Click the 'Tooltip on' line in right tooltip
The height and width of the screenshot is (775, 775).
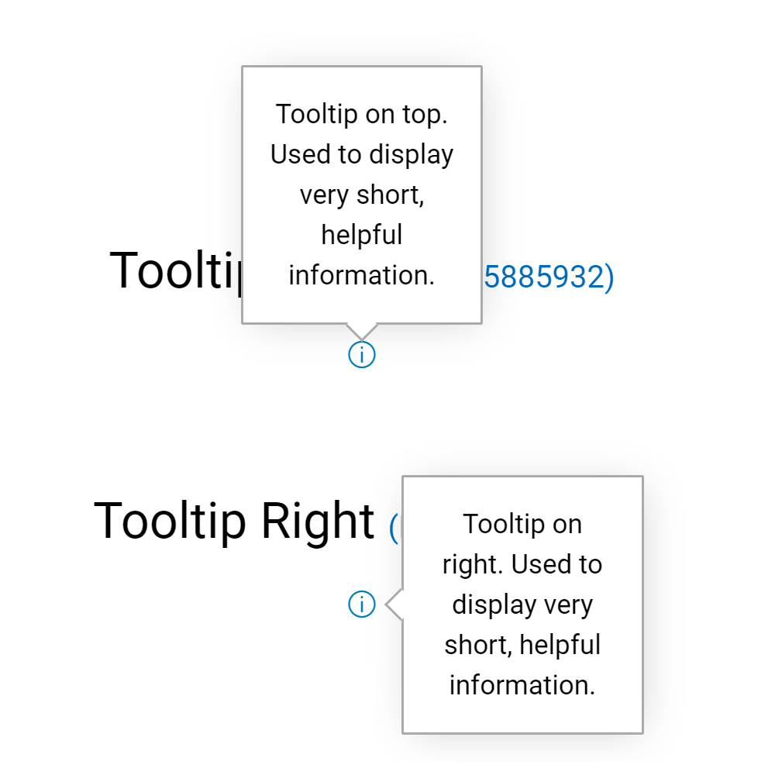[x=522, y=524]
